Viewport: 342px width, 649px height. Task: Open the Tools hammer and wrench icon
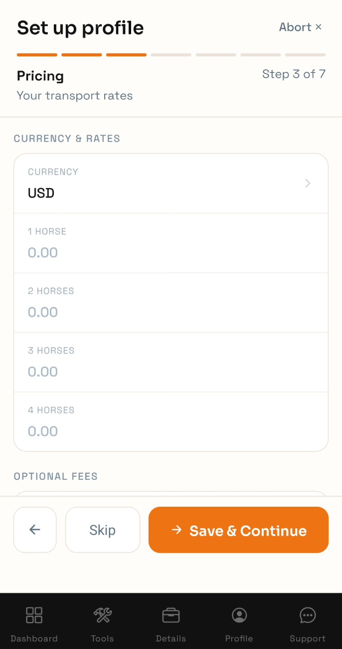(x=103, y=615)
